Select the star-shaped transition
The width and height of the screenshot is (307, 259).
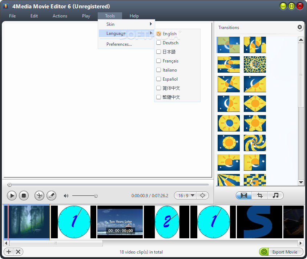pos(255,123)
